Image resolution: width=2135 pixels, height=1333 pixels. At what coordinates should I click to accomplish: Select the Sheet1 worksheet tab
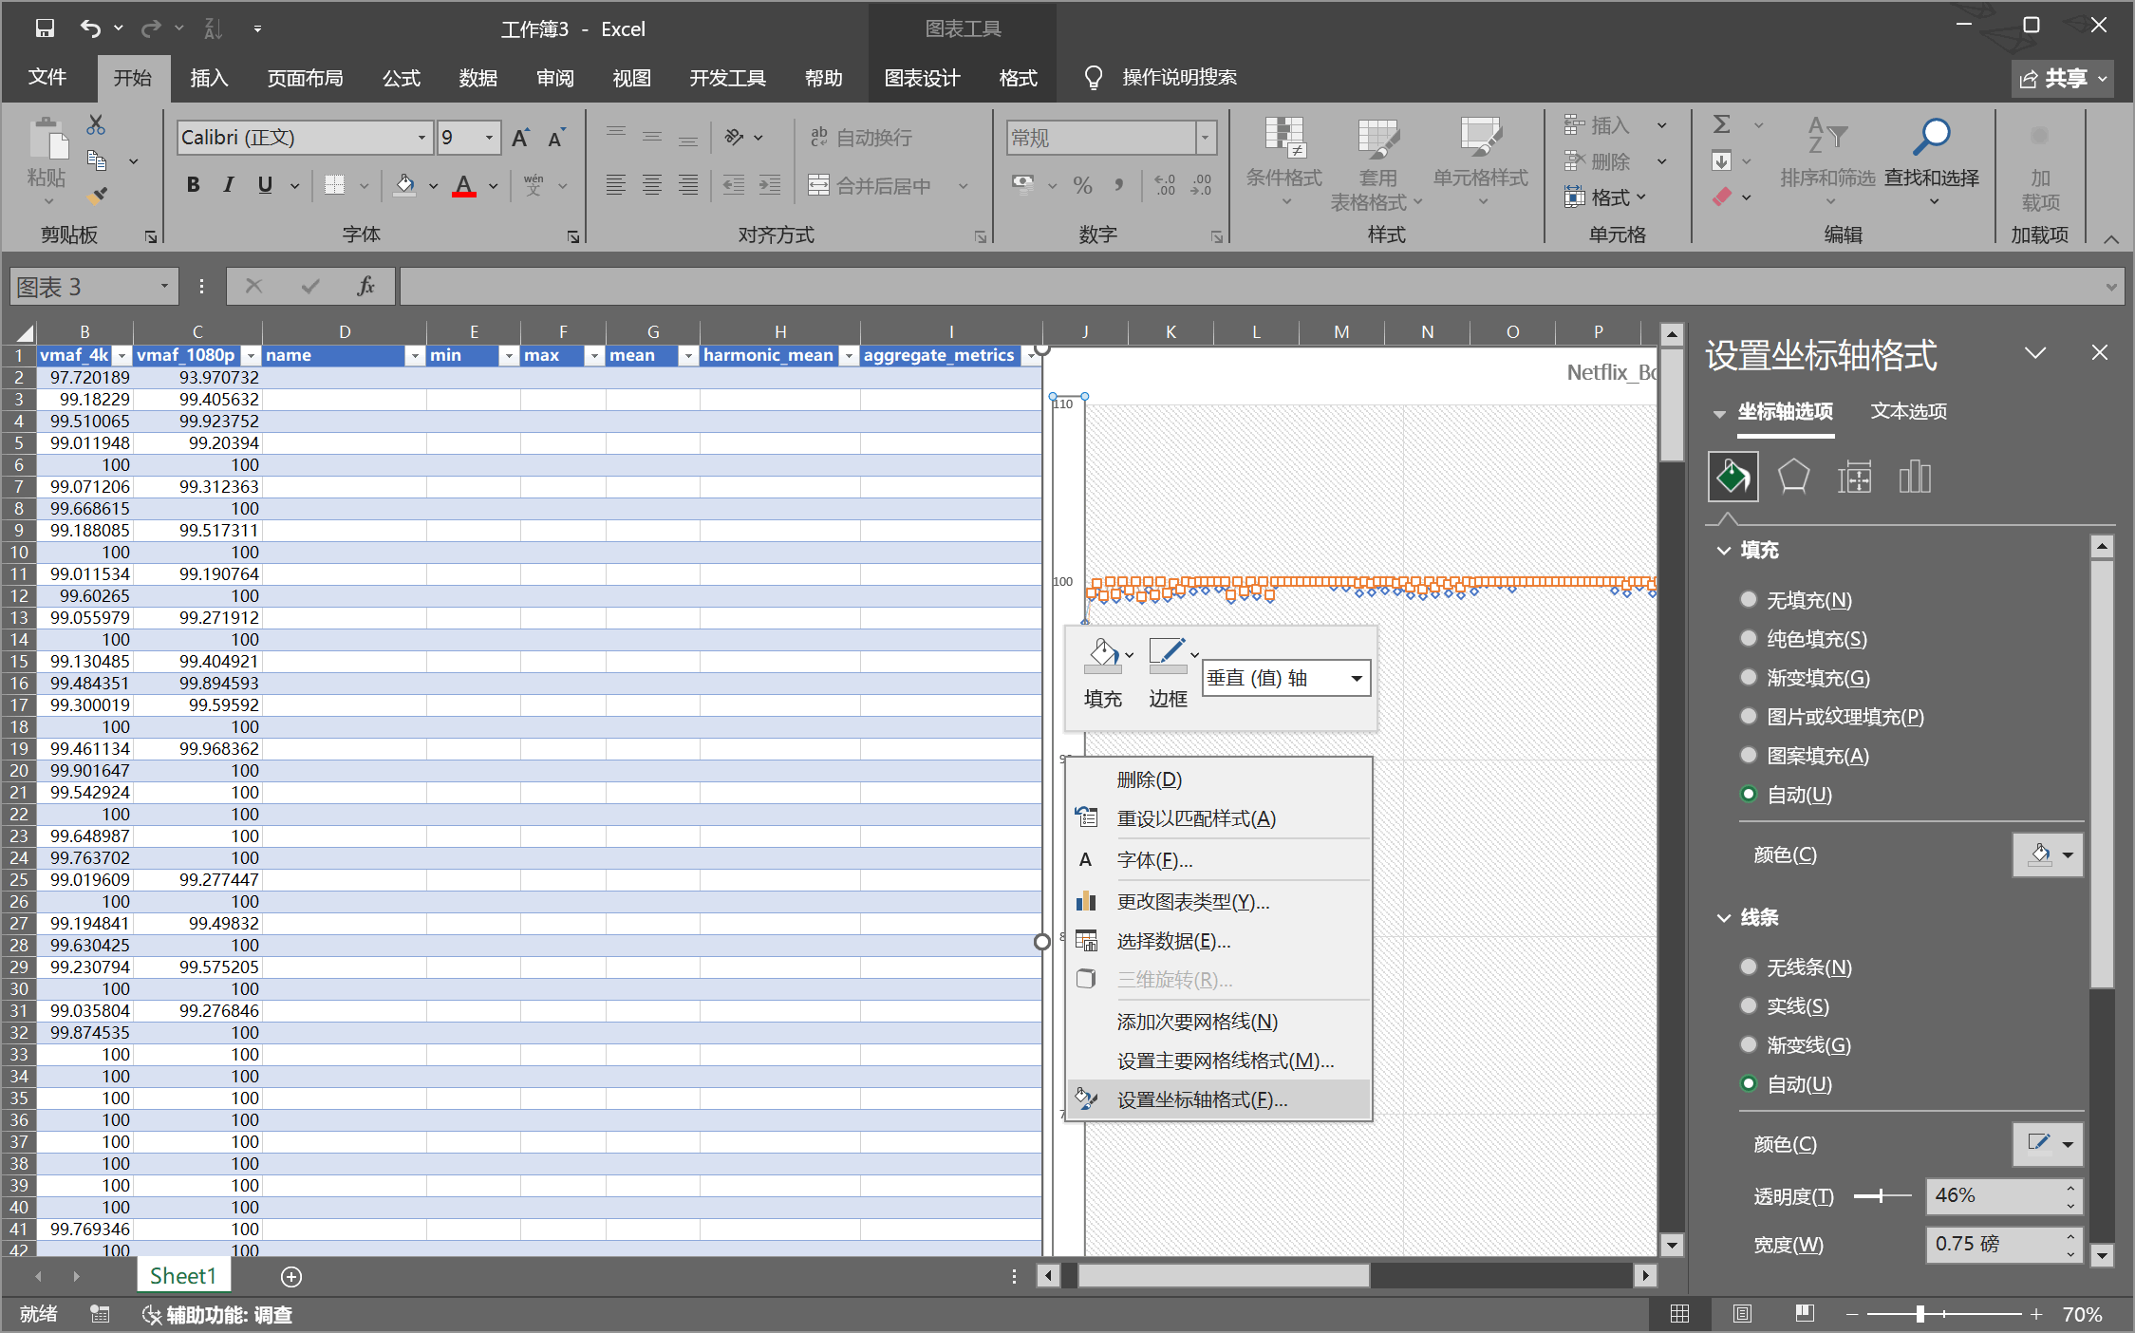[x=183, y=1276]
